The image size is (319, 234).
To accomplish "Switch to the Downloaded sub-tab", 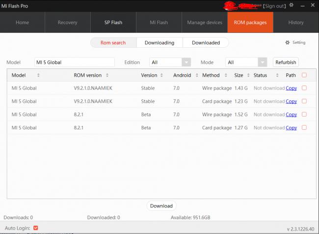I will tap(206, 43).
